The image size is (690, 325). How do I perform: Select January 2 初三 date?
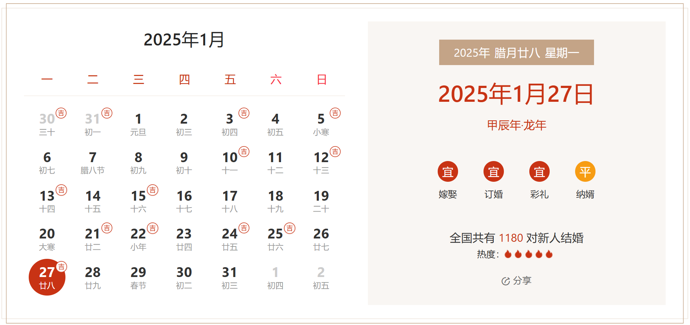click(x=184, y=124)
